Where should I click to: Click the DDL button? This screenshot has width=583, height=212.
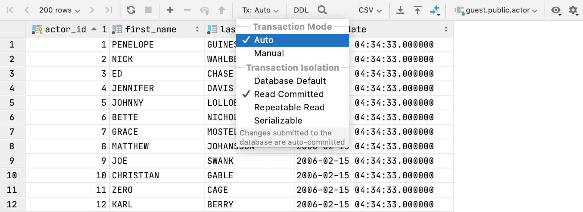tap(301, 10)
